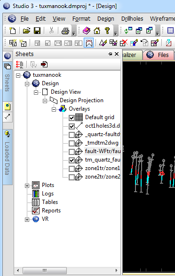The width and height of the screenshot is (175, 276).
Task: Select the Logs tree item
Action: coord(48,194)
